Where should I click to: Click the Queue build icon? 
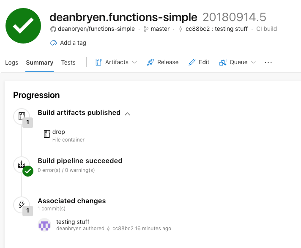[x=223, y=62]
